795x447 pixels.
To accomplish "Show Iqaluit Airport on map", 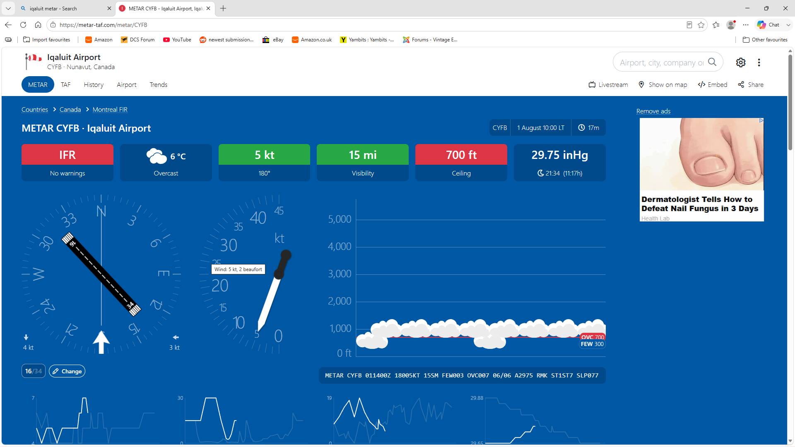I will point(663,84).
